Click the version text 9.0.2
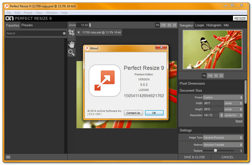252x165 pixels. [144, 85]
